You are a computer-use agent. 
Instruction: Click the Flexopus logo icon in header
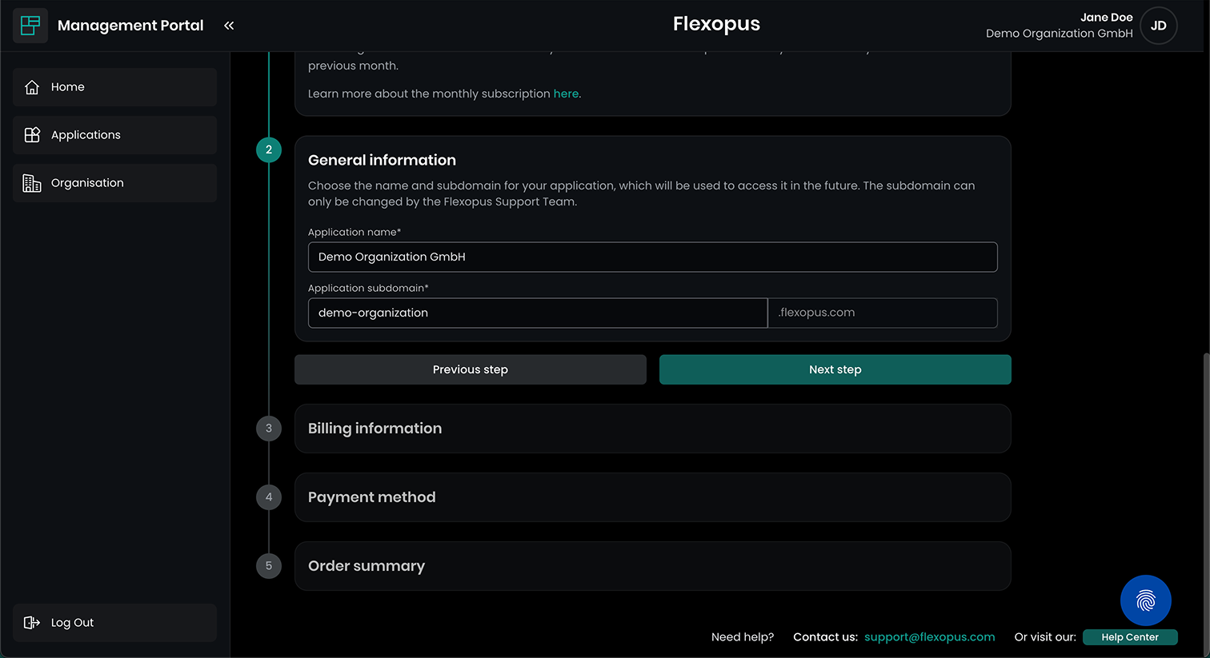pos(30,26)
